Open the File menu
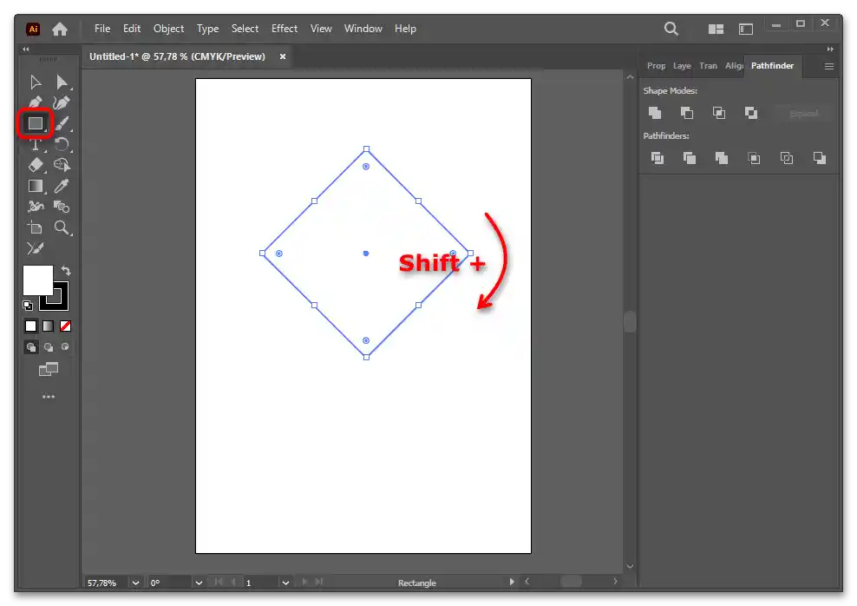The height and width of the screenshot is (606, 857). pyautogui.click(x=102, y=29)
